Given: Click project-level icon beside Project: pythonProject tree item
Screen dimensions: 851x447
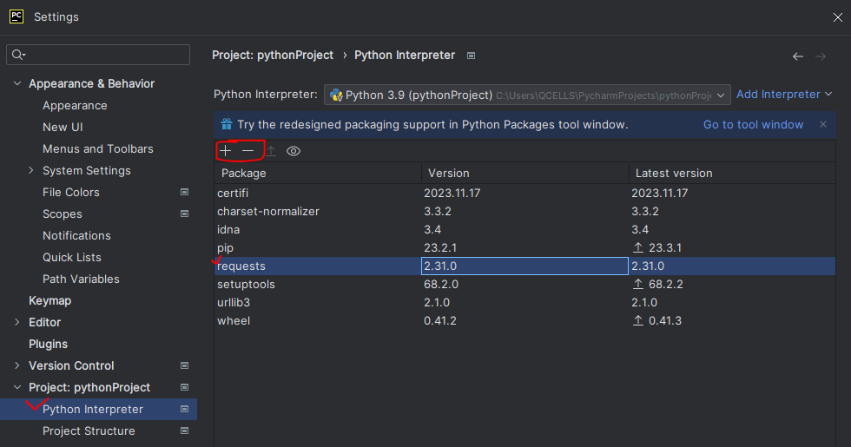Looking at the screenshot, I should pos(184,387).
